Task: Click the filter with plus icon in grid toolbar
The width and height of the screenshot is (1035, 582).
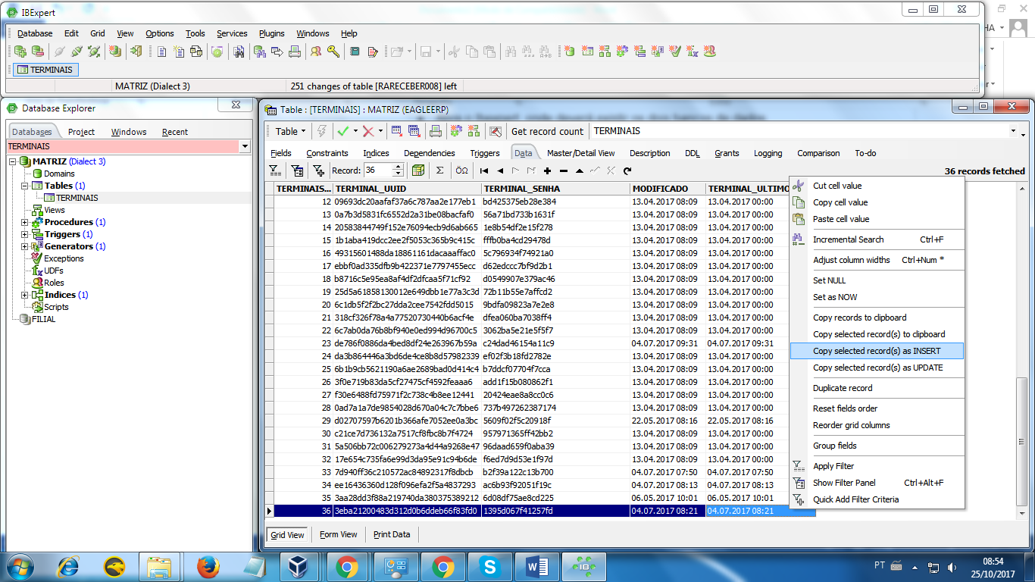Action: [x=319, y=171]
